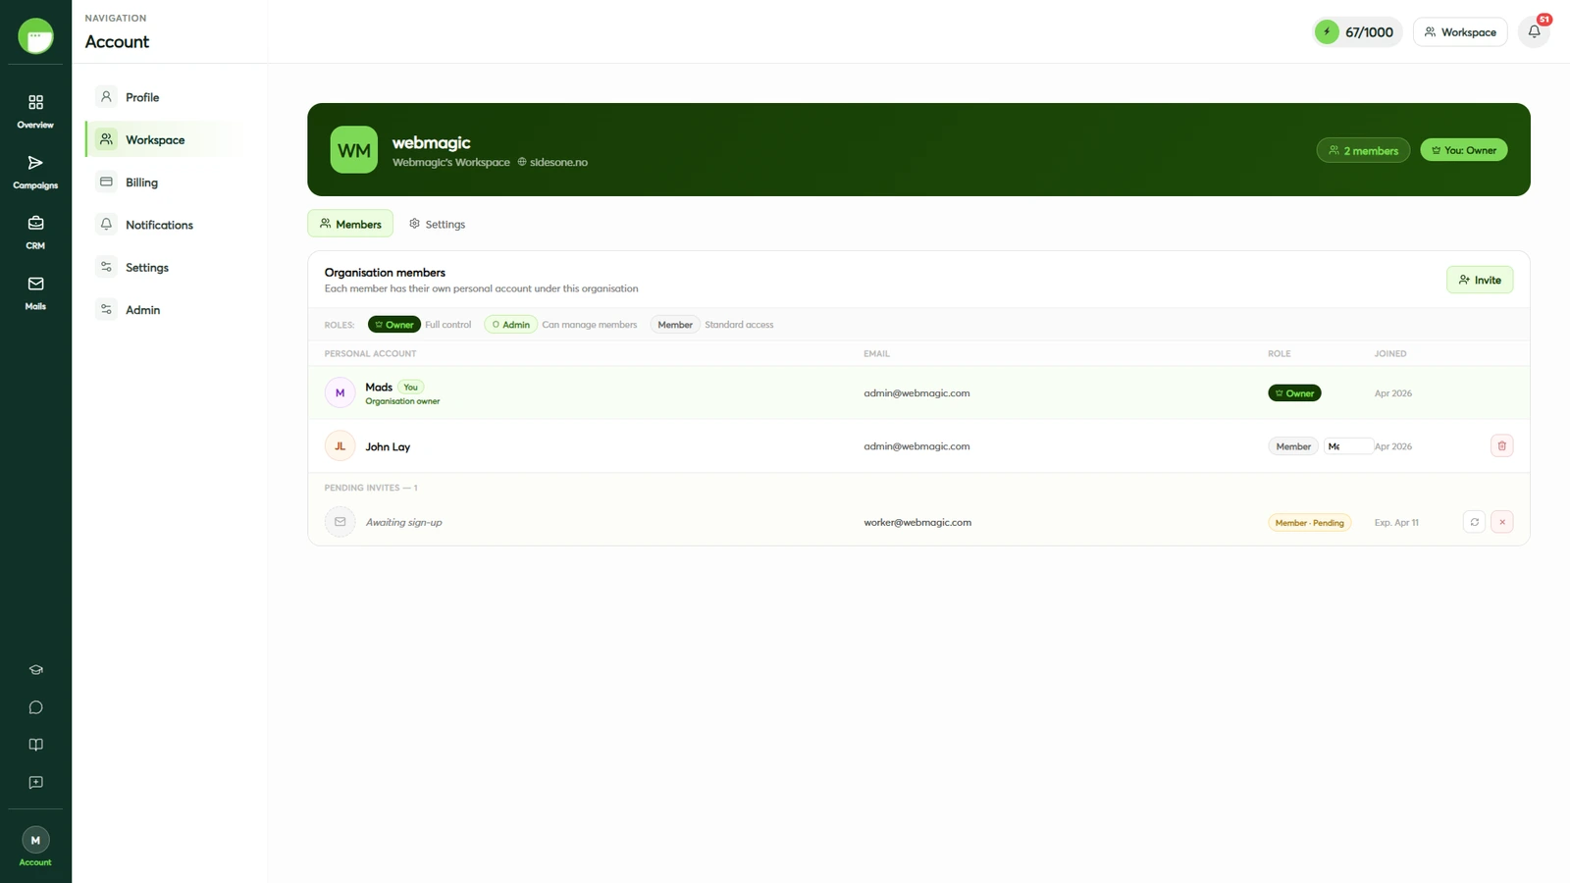Open Campaigns from the left rail
This screenshot has width=1570, height=883.
35,172
